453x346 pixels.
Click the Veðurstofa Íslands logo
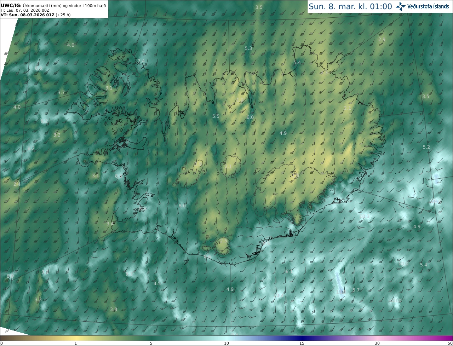(x=422, y=6)
